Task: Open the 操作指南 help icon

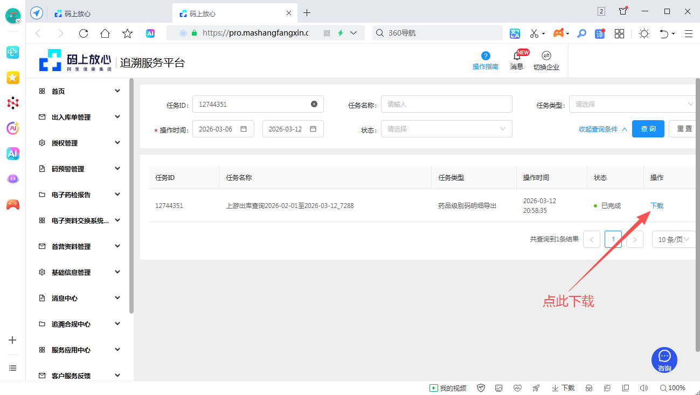Action: (x=485, y=56)
